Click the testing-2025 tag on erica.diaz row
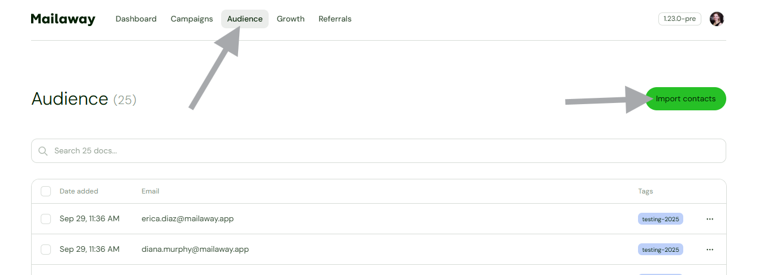 coord(661,219)
